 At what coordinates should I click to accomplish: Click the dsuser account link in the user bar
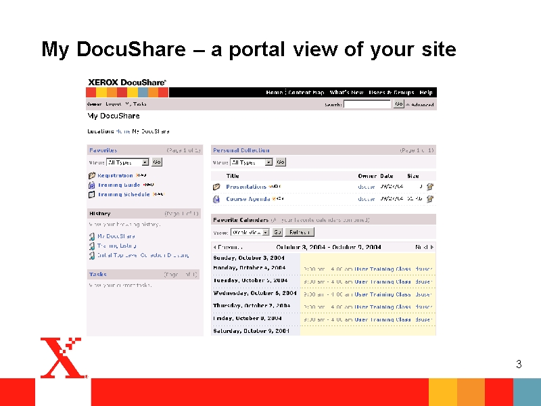(94, 104)
